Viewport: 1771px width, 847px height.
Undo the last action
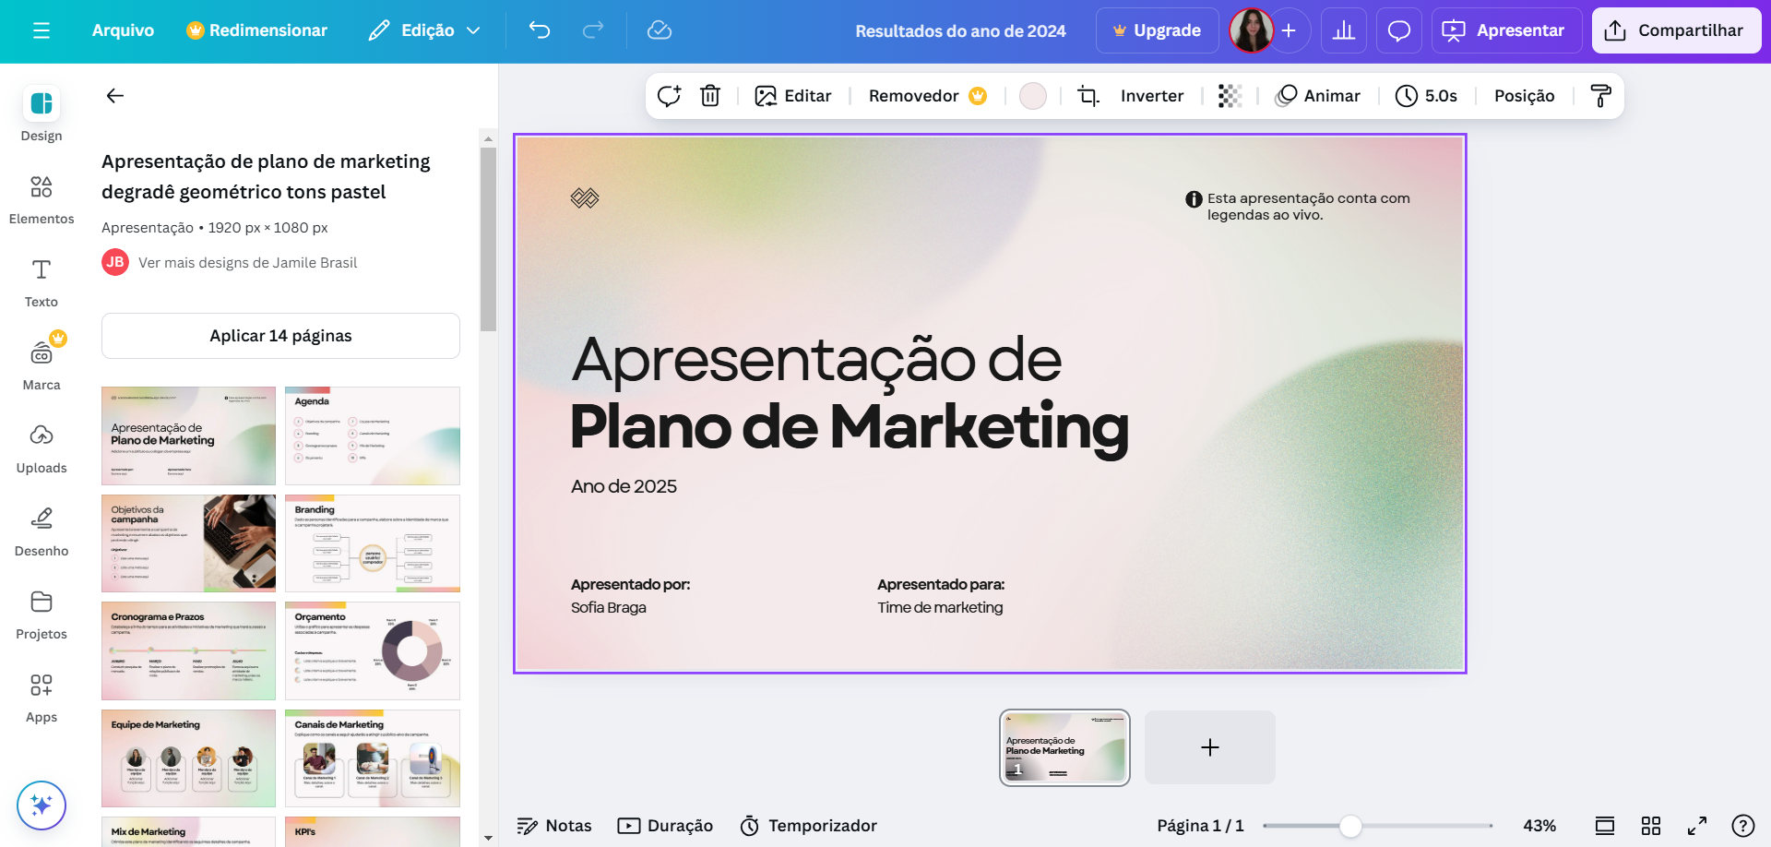[x=541, y=30]
